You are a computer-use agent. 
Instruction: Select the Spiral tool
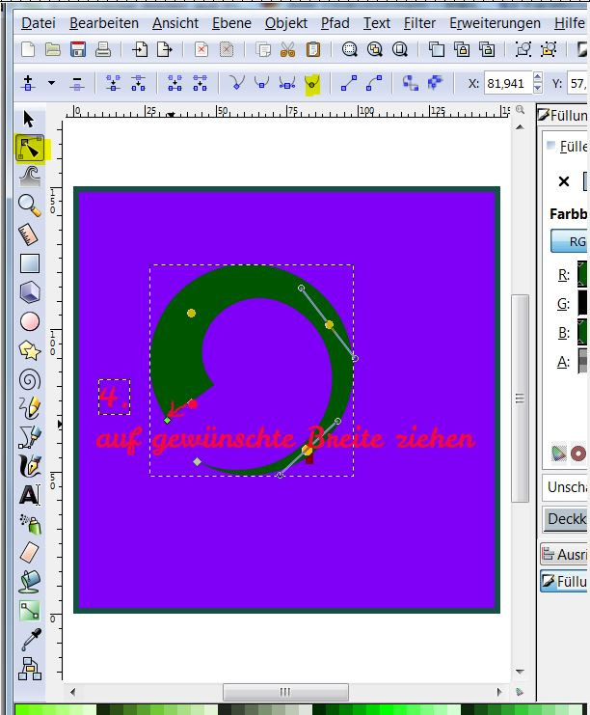tap(30, 380)
